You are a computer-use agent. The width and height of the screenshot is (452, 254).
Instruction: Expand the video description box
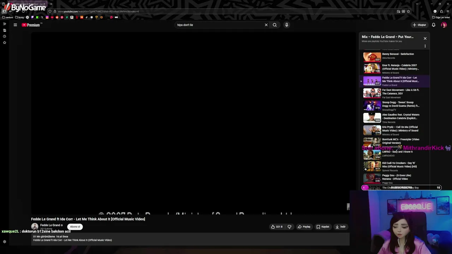coord(190,238)
